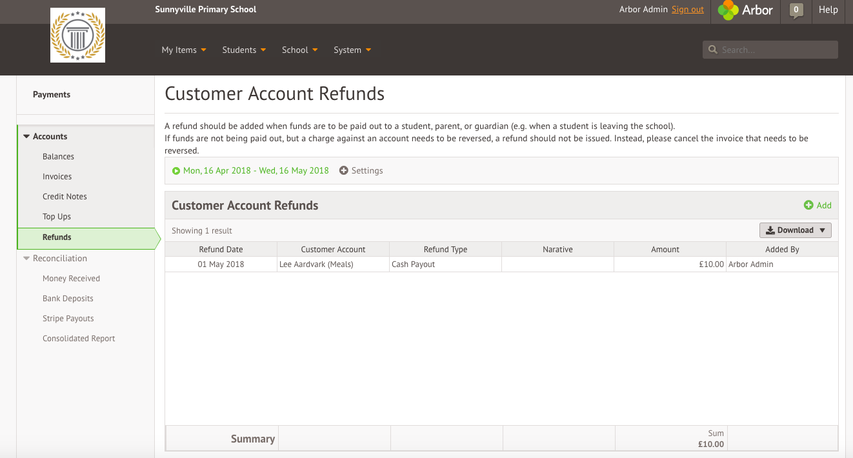Click the Payments sidebar heading
The width and height of the screenshot is (853, 458).
(x=52, y=95)
